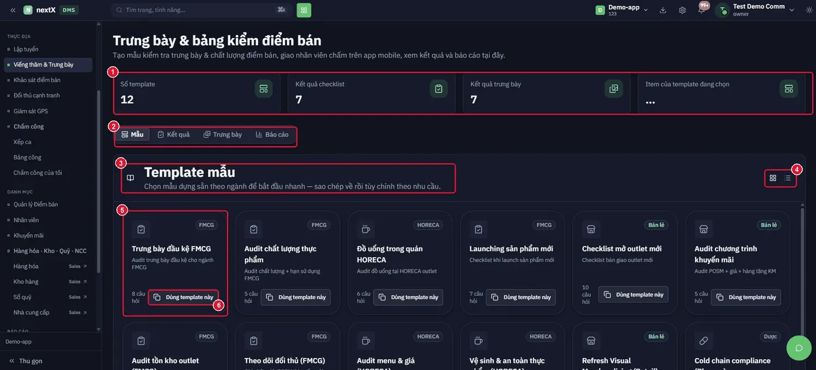Screen dimensions: 816x370
Task: Click Thu gọn to collapse the sidebar
Action: point(26,361)
